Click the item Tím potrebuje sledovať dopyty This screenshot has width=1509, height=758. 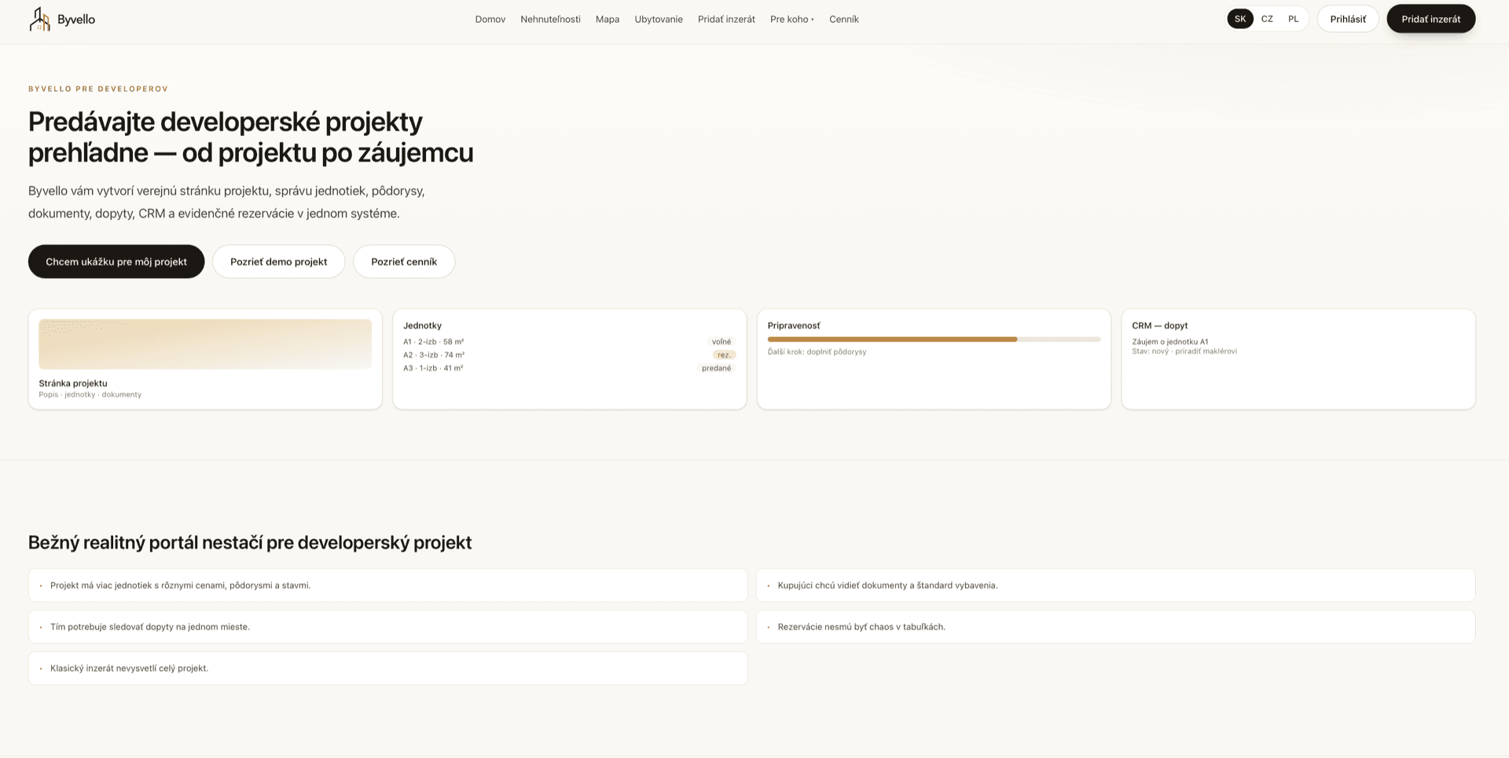click(x=388, y=627)
